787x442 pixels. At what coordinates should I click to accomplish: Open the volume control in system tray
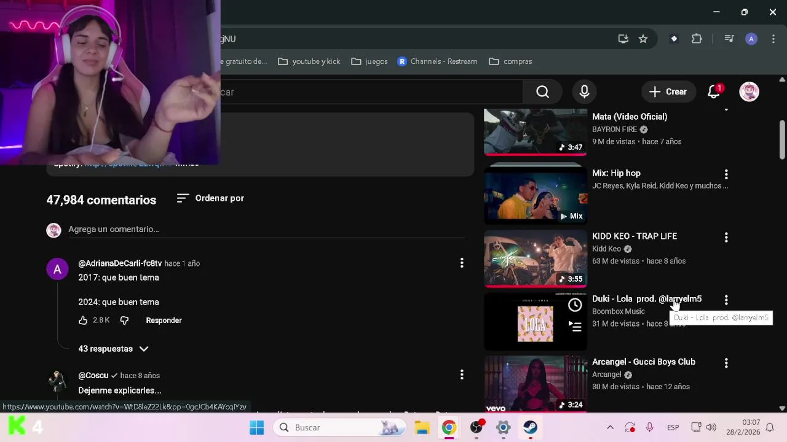tap(711, 427)
